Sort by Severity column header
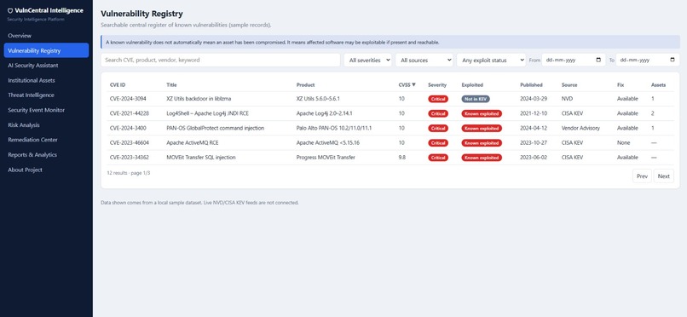687x317 pixels. (x=437, y=85)
